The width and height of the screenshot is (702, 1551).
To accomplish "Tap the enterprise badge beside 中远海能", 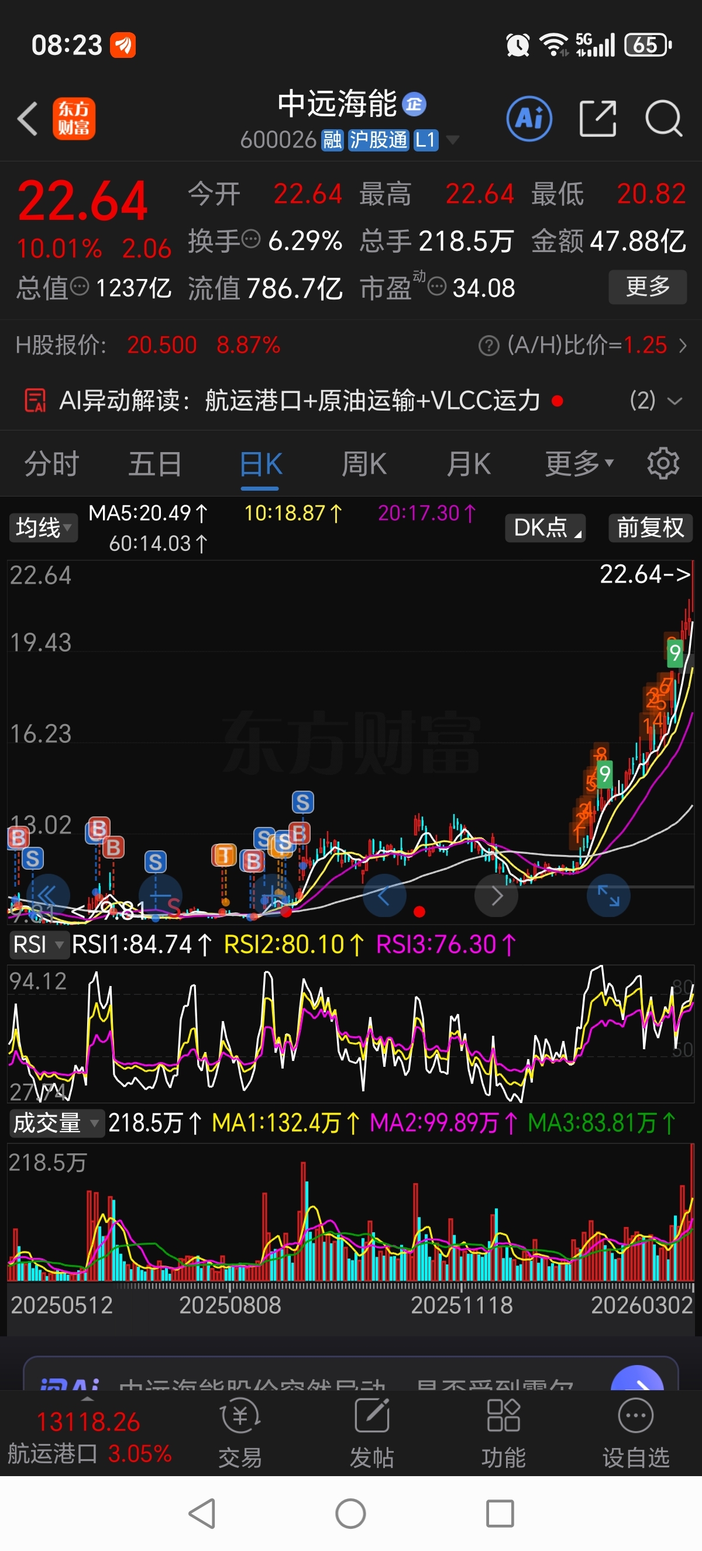I will [414, 104].
